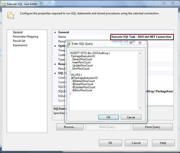Click the @InsertRowCount parameter text
The image size is (180, 153).
tap(83, 84)
